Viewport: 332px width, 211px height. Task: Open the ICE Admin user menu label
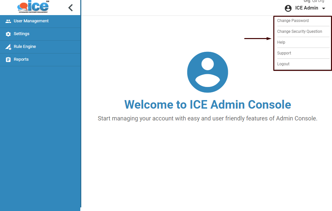[306, 8]
